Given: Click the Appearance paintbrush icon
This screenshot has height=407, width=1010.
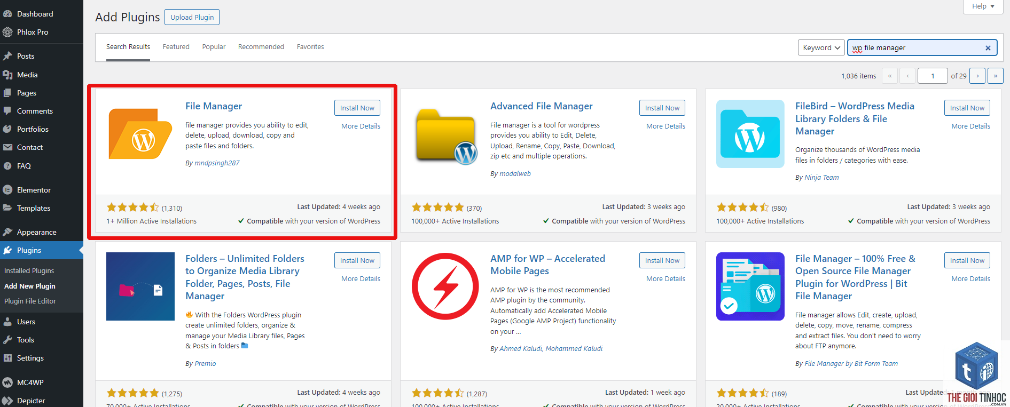Looking at the screenshot, I should [x=7, y=232].
